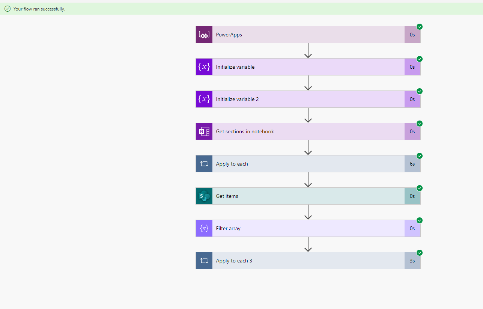Viewport: 483px width, 309px height.
Task: Click the 3s duration on Apply to each 3
Action: point(412,260)
